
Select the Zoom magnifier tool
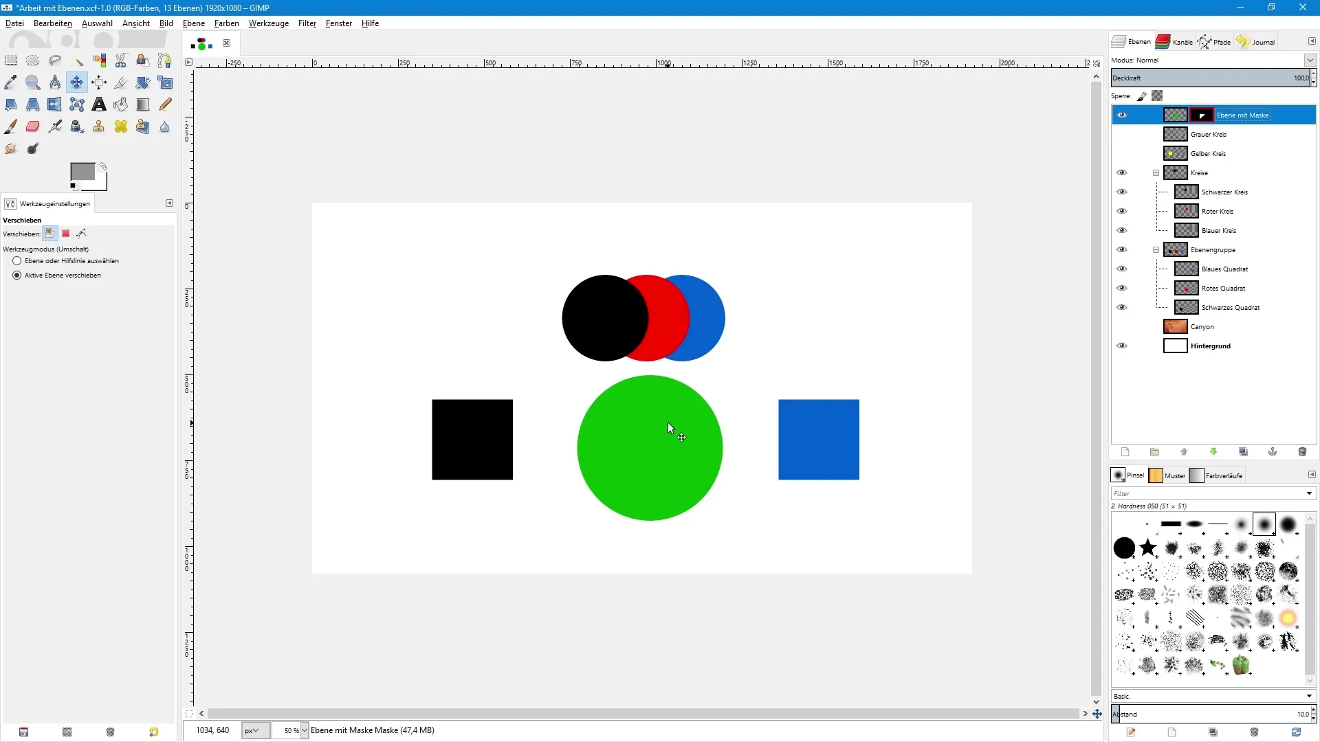(x=33, y=82)
